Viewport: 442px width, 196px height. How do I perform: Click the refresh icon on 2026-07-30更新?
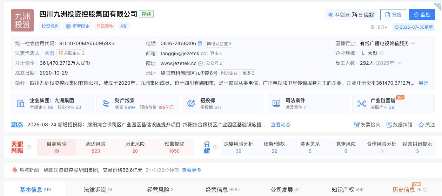397,27
